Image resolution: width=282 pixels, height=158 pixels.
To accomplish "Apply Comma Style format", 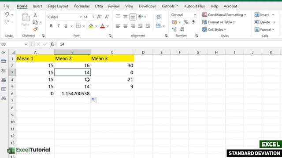I will point(193,22).
